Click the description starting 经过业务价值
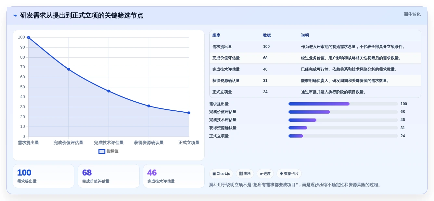 click(352, 58)
